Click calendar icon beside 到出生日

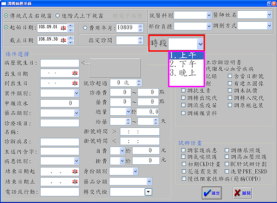tap(74, 83)
